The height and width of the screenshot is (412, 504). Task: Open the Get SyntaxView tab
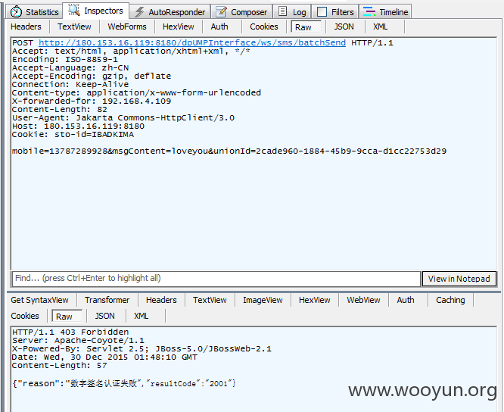[40, 300]
